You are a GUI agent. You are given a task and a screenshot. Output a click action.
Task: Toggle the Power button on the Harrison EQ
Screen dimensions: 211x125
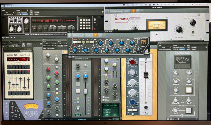pyautogui.click(x=75, y=42)
